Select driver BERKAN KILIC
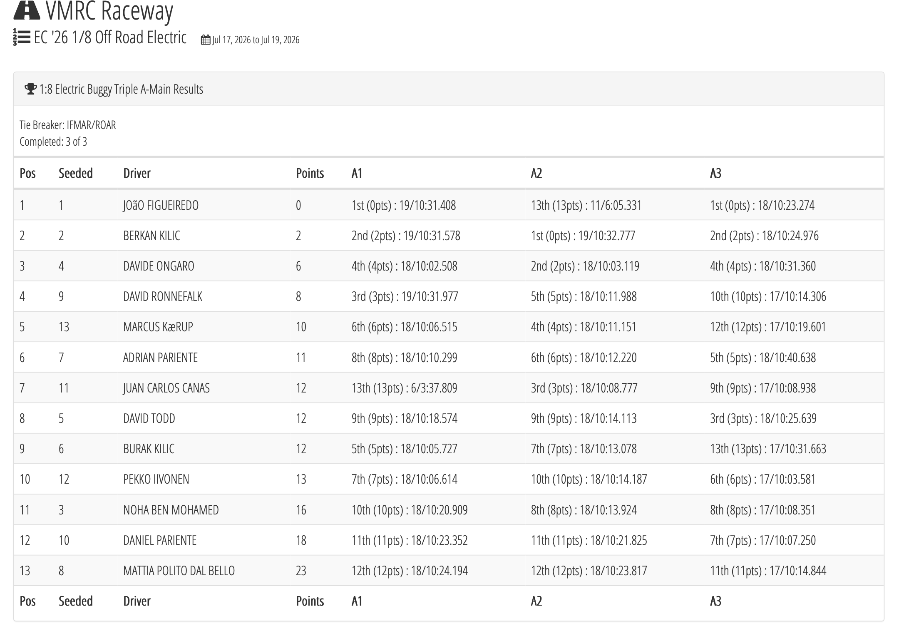899x631 pixels. [x=151, y=236]
